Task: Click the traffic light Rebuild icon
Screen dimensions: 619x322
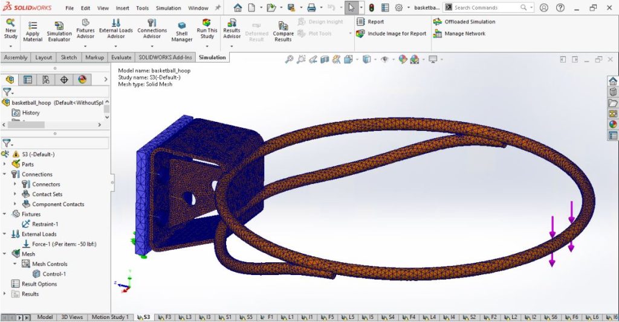Action: [x=371, y=8]
